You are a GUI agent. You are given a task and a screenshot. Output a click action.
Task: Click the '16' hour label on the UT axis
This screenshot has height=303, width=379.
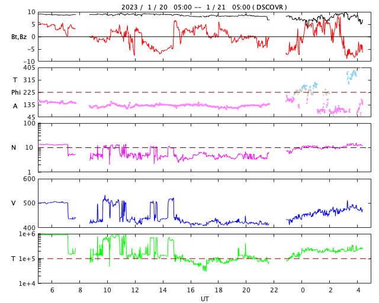(191, 290)
